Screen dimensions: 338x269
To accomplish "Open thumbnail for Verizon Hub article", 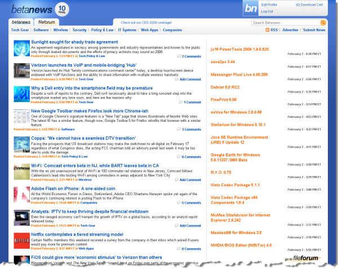I will coord(21,70).
